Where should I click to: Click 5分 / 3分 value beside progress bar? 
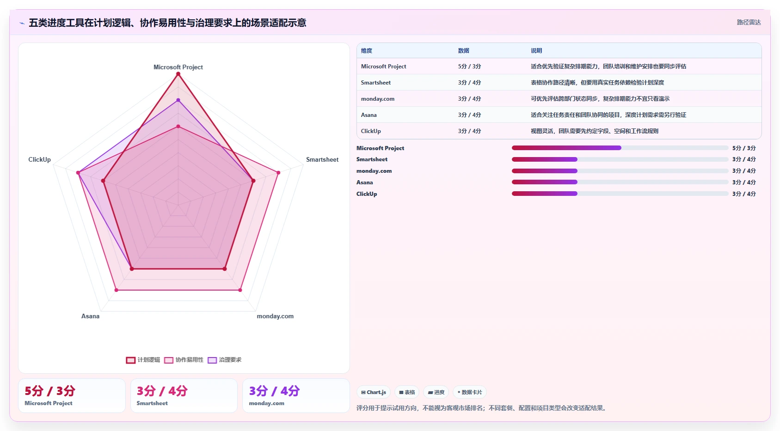744,148
